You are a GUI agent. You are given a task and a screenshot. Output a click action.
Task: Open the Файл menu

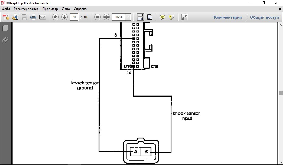point(6,9)
